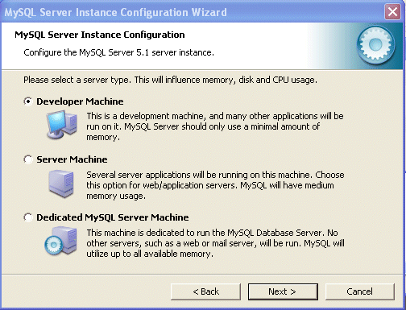This screenshot has width=406, height=310.
Task: Click 'Configure the MySQL Server 5.1 server instance.' text
Action: pos(118,52)
